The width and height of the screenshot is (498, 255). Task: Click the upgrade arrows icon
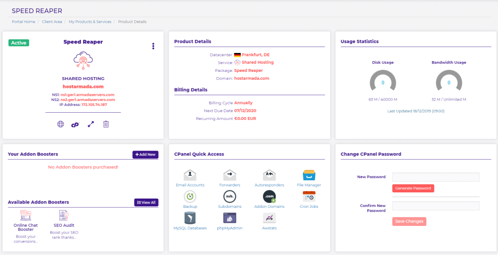click(91, 124)
